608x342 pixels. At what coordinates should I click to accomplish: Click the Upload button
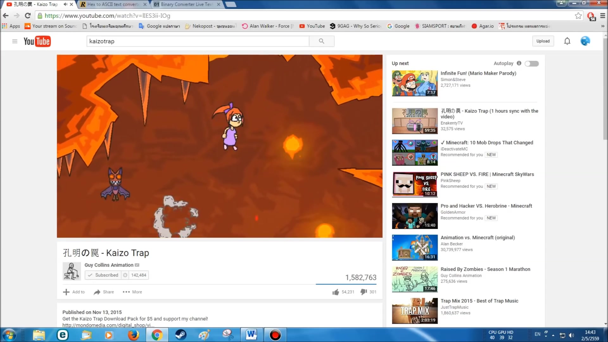coord(543,41)
